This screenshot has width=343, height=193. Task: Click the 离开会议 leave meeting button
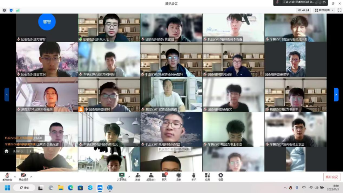coord(332,177)
